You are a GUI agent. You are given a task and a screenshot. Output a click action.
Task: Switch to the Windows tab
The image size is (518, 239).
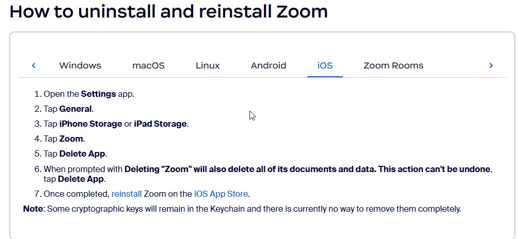(x=80, y=65)
